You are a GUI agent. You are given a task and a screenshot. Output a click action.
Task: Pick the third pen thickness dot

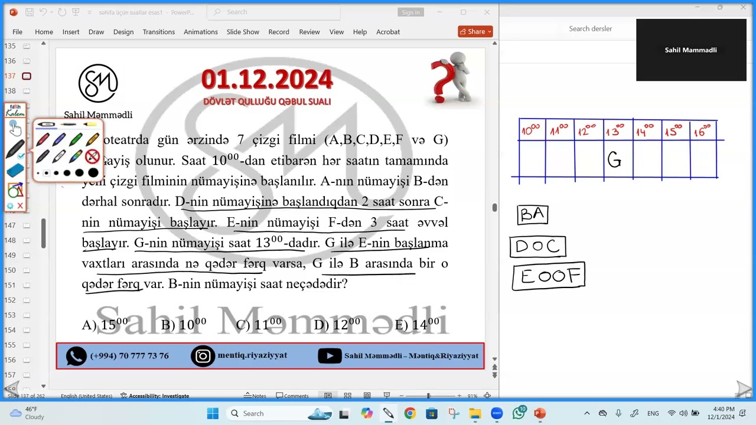pyautogui.click(x=56, y=173)
